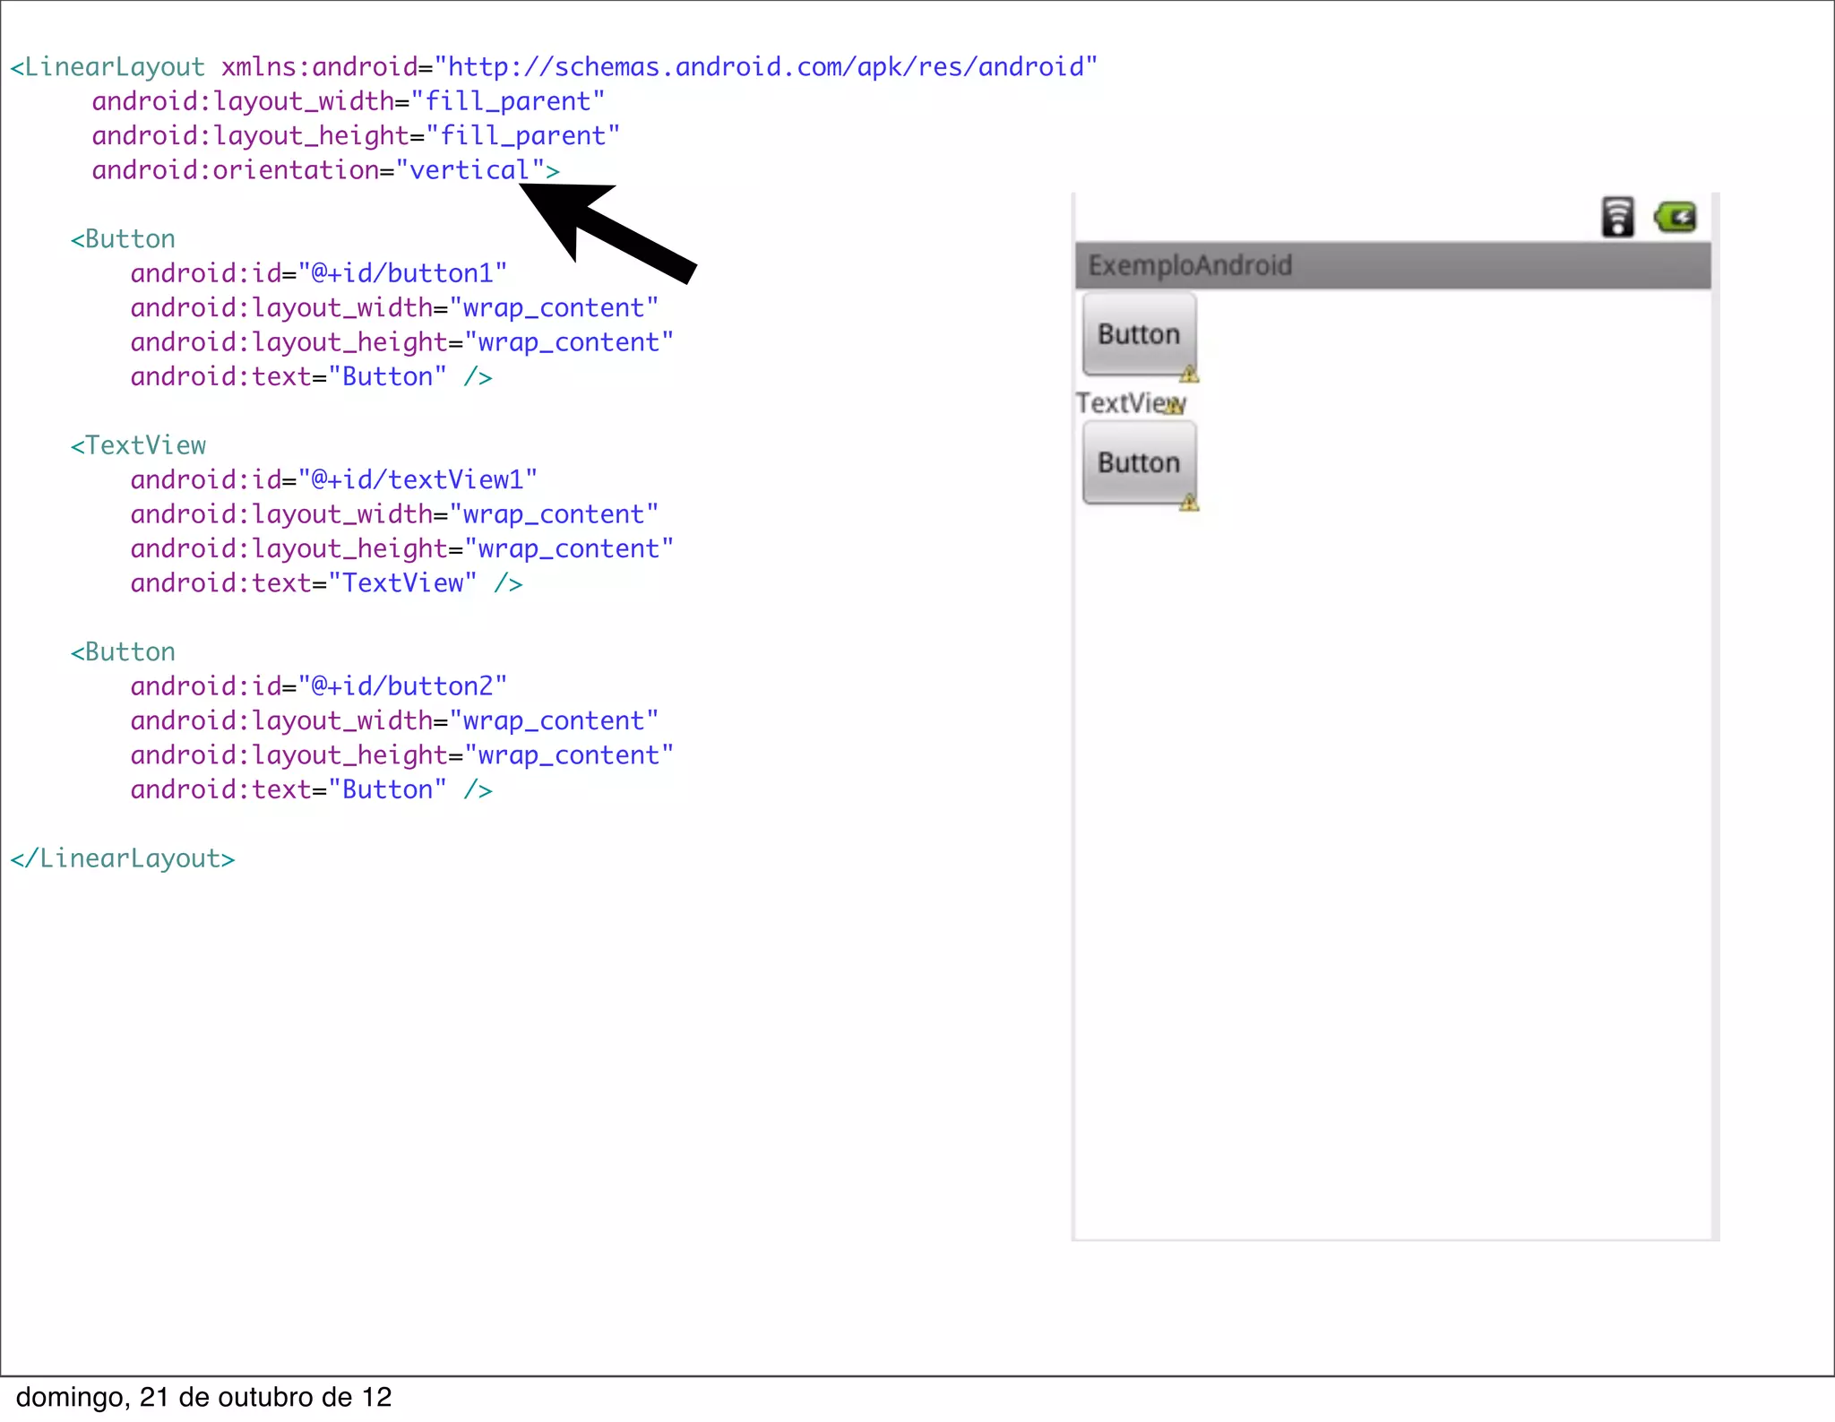Click the green battery icon in status bar

tap(1676, 217)
